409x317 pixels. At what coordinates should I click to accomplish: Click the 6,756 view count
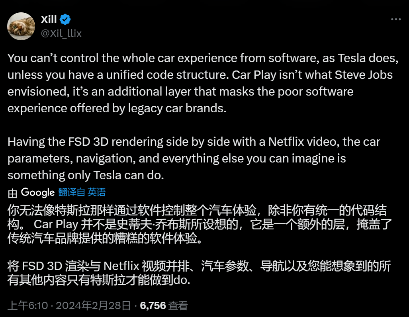point(153,305)
